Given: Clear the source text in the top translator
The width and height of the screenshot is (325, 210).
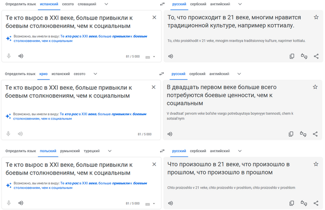Looking at the screenshot, I should (x=154, y=18).
